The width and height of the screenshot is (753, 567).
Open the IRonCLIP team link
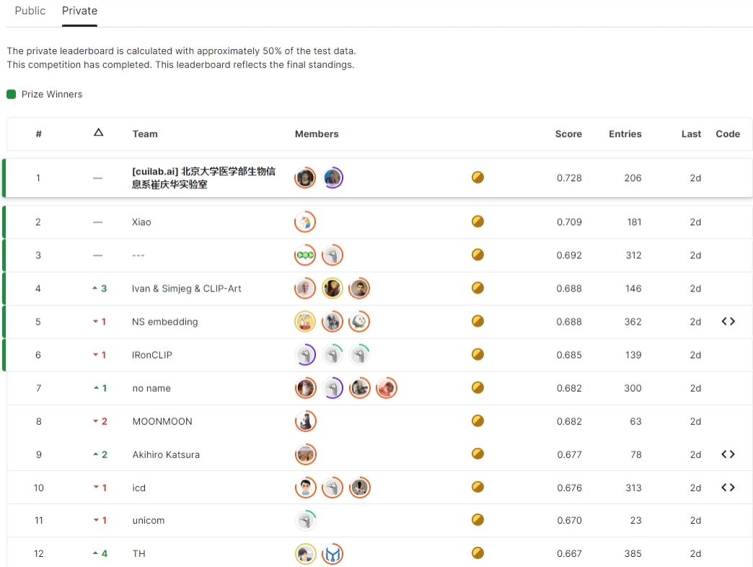tap(152, 355)
